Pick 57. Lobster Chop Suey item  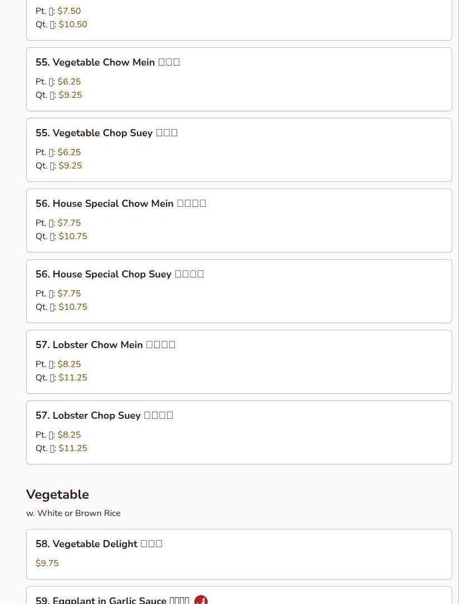[239, 432]
